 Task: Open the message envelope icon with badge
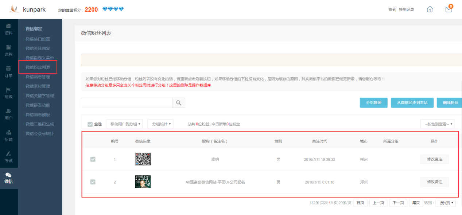pos(448,9)
